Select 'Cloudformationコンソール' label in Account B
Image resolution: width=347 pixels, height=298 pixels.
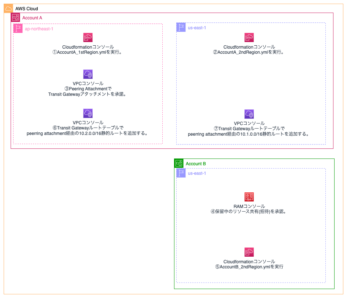pos(249,261)
